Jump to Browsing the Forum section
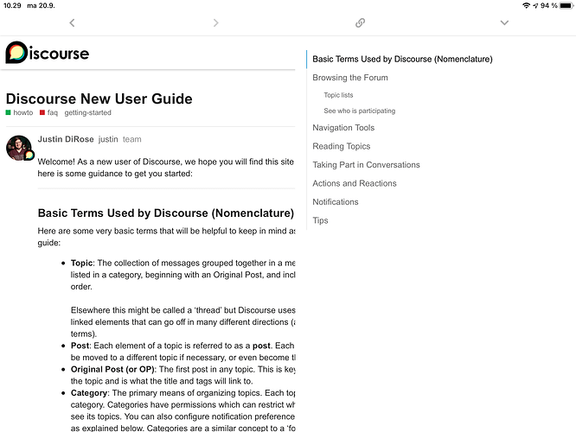The width and height of the screenshot is (576, 432). (x=350, y=78)
